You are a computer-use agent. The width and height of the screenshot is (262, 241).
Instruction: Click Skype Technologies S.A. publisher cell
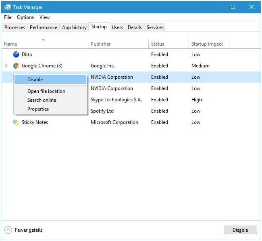coord(116,100)
